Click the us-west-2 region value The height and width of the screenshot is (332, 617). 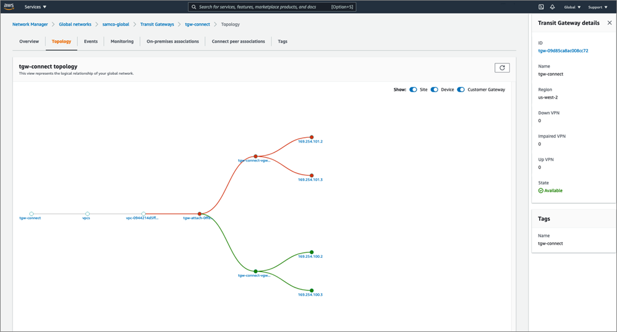pyautogui.click(x=547, y=97)
